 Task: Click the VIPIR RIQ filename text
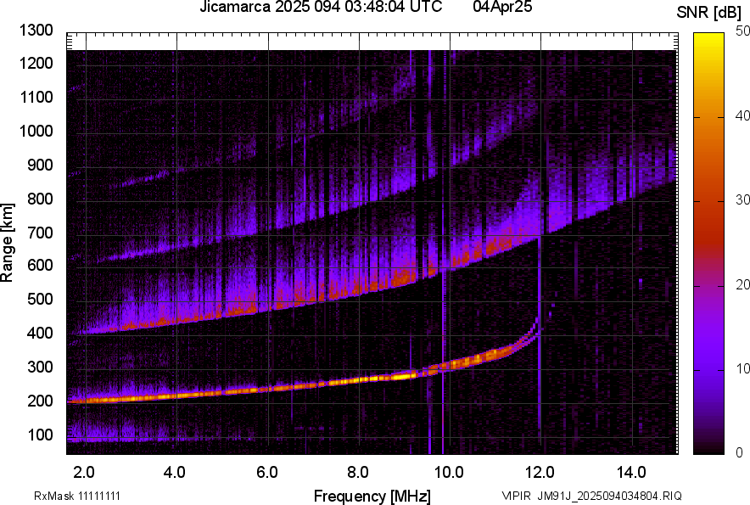tap(592, 496)
